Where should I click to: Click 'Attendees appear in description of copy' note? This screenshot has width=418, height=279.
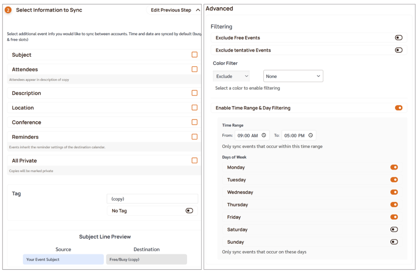[39, 80]
